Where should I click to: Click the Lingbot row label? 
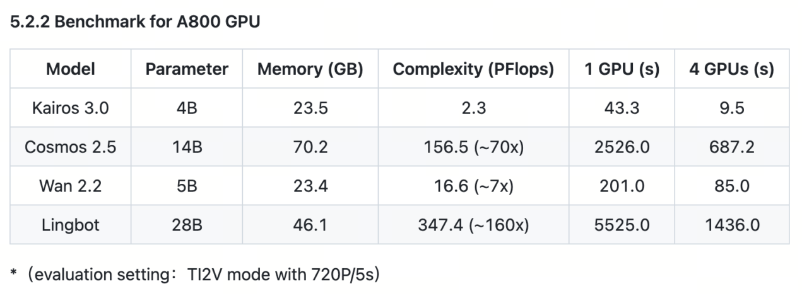click(70, 225)
